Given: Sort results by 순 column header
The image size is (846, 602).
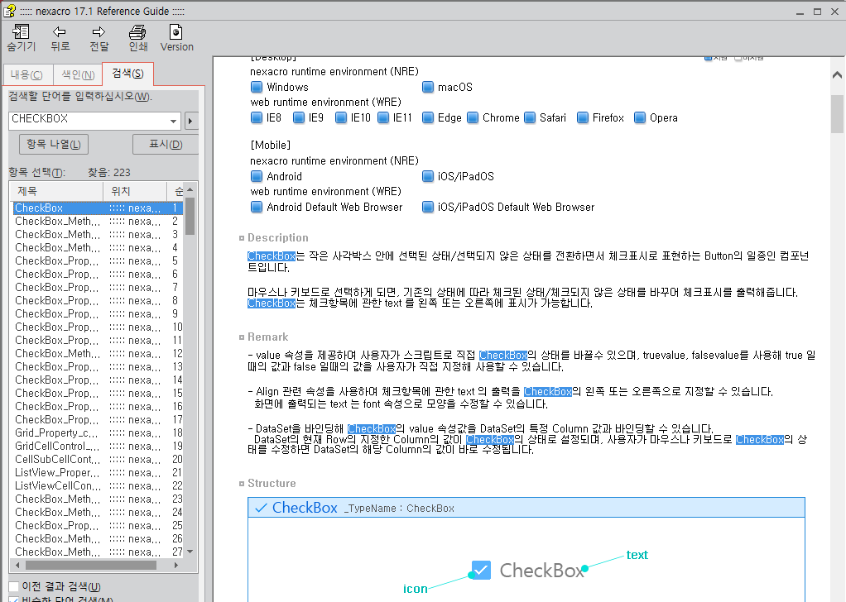Looking at the screenshot, I should pyautogui.click(x=175, y=191).
